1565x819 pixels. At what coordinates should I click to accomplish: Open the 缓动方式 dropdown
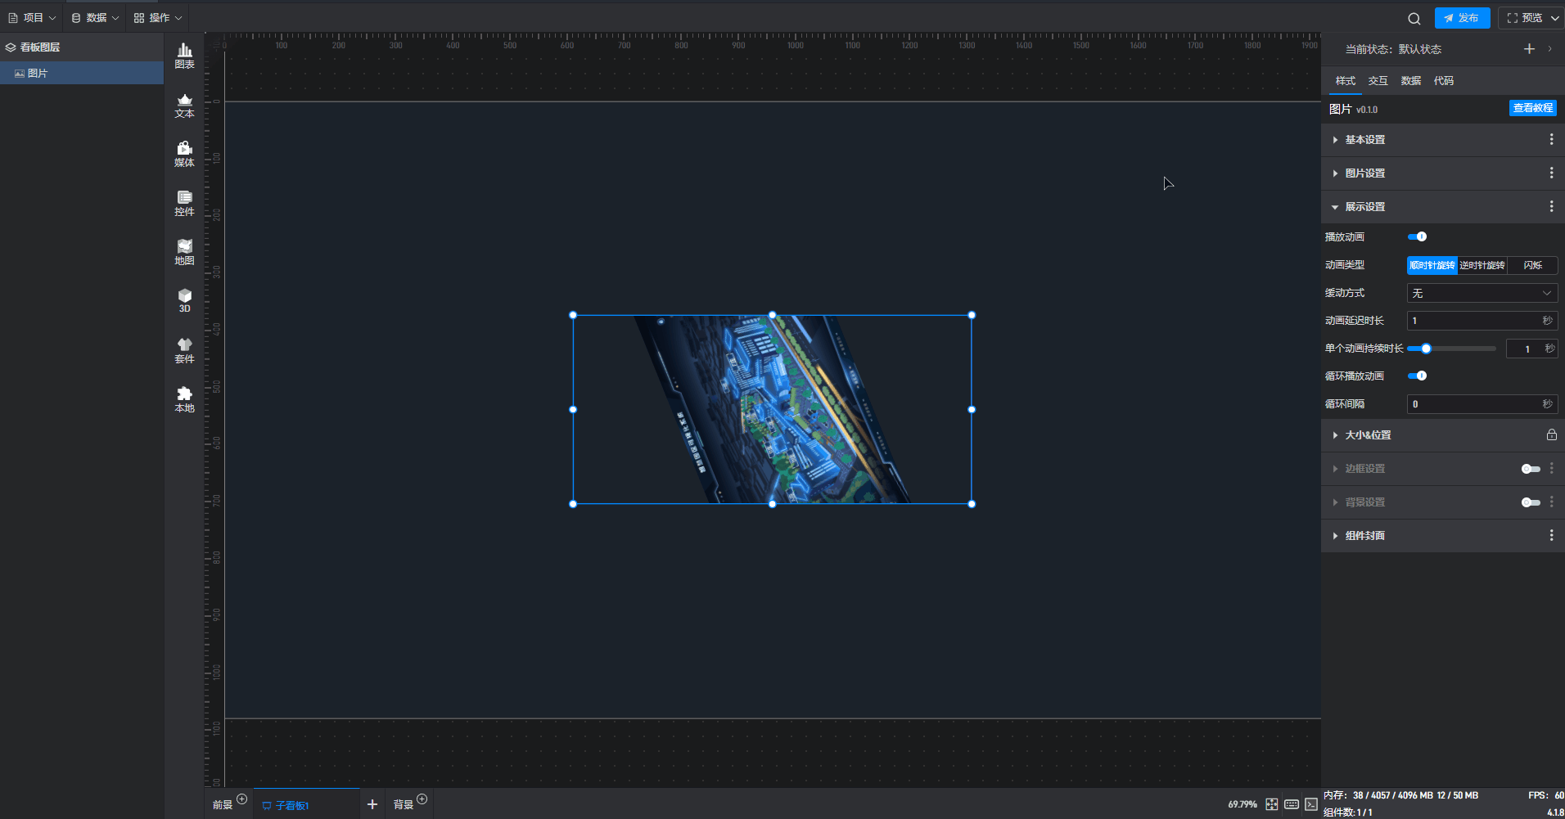1482,293
